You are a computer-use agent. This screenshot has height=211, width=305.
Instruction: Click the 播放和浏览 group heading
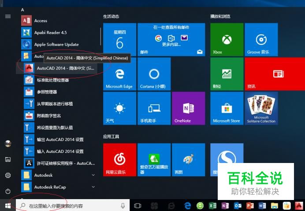coord(220,16)
